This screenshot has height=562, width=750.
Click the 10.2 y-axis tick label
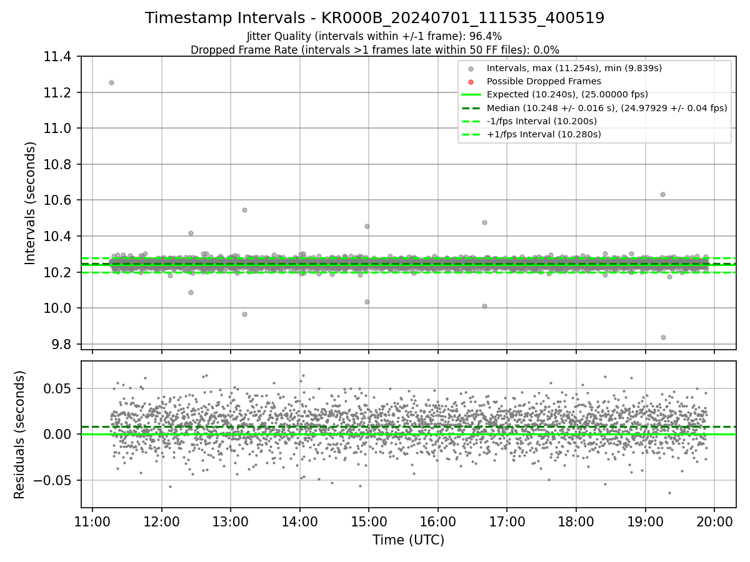point(58,272)
